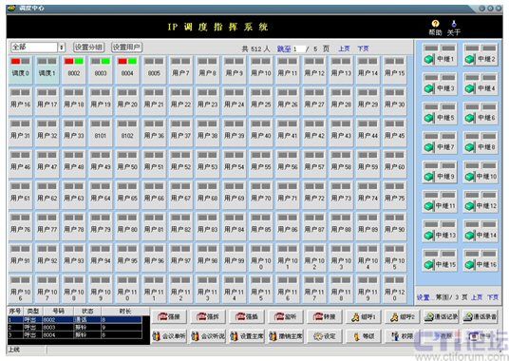Select the 调度0 dispatcher tile
Screen dimensions: 509x361
[x=21, y=69]
